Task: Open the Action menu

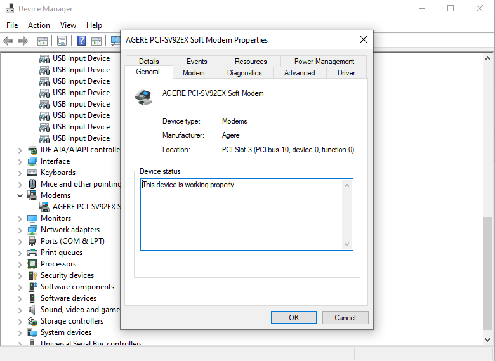Action: coord(39,25)
